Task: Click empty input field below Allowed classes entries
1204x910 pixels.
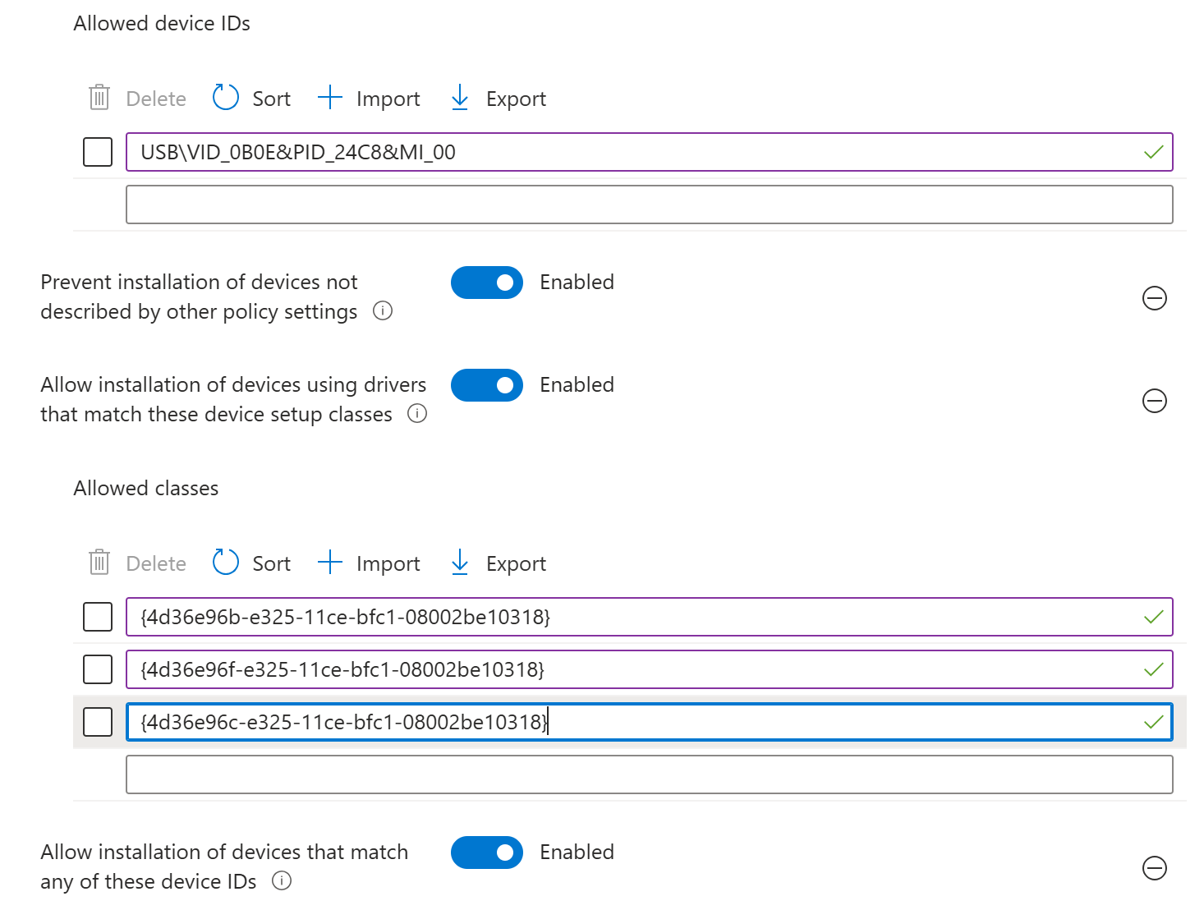Action: [649, 774]
